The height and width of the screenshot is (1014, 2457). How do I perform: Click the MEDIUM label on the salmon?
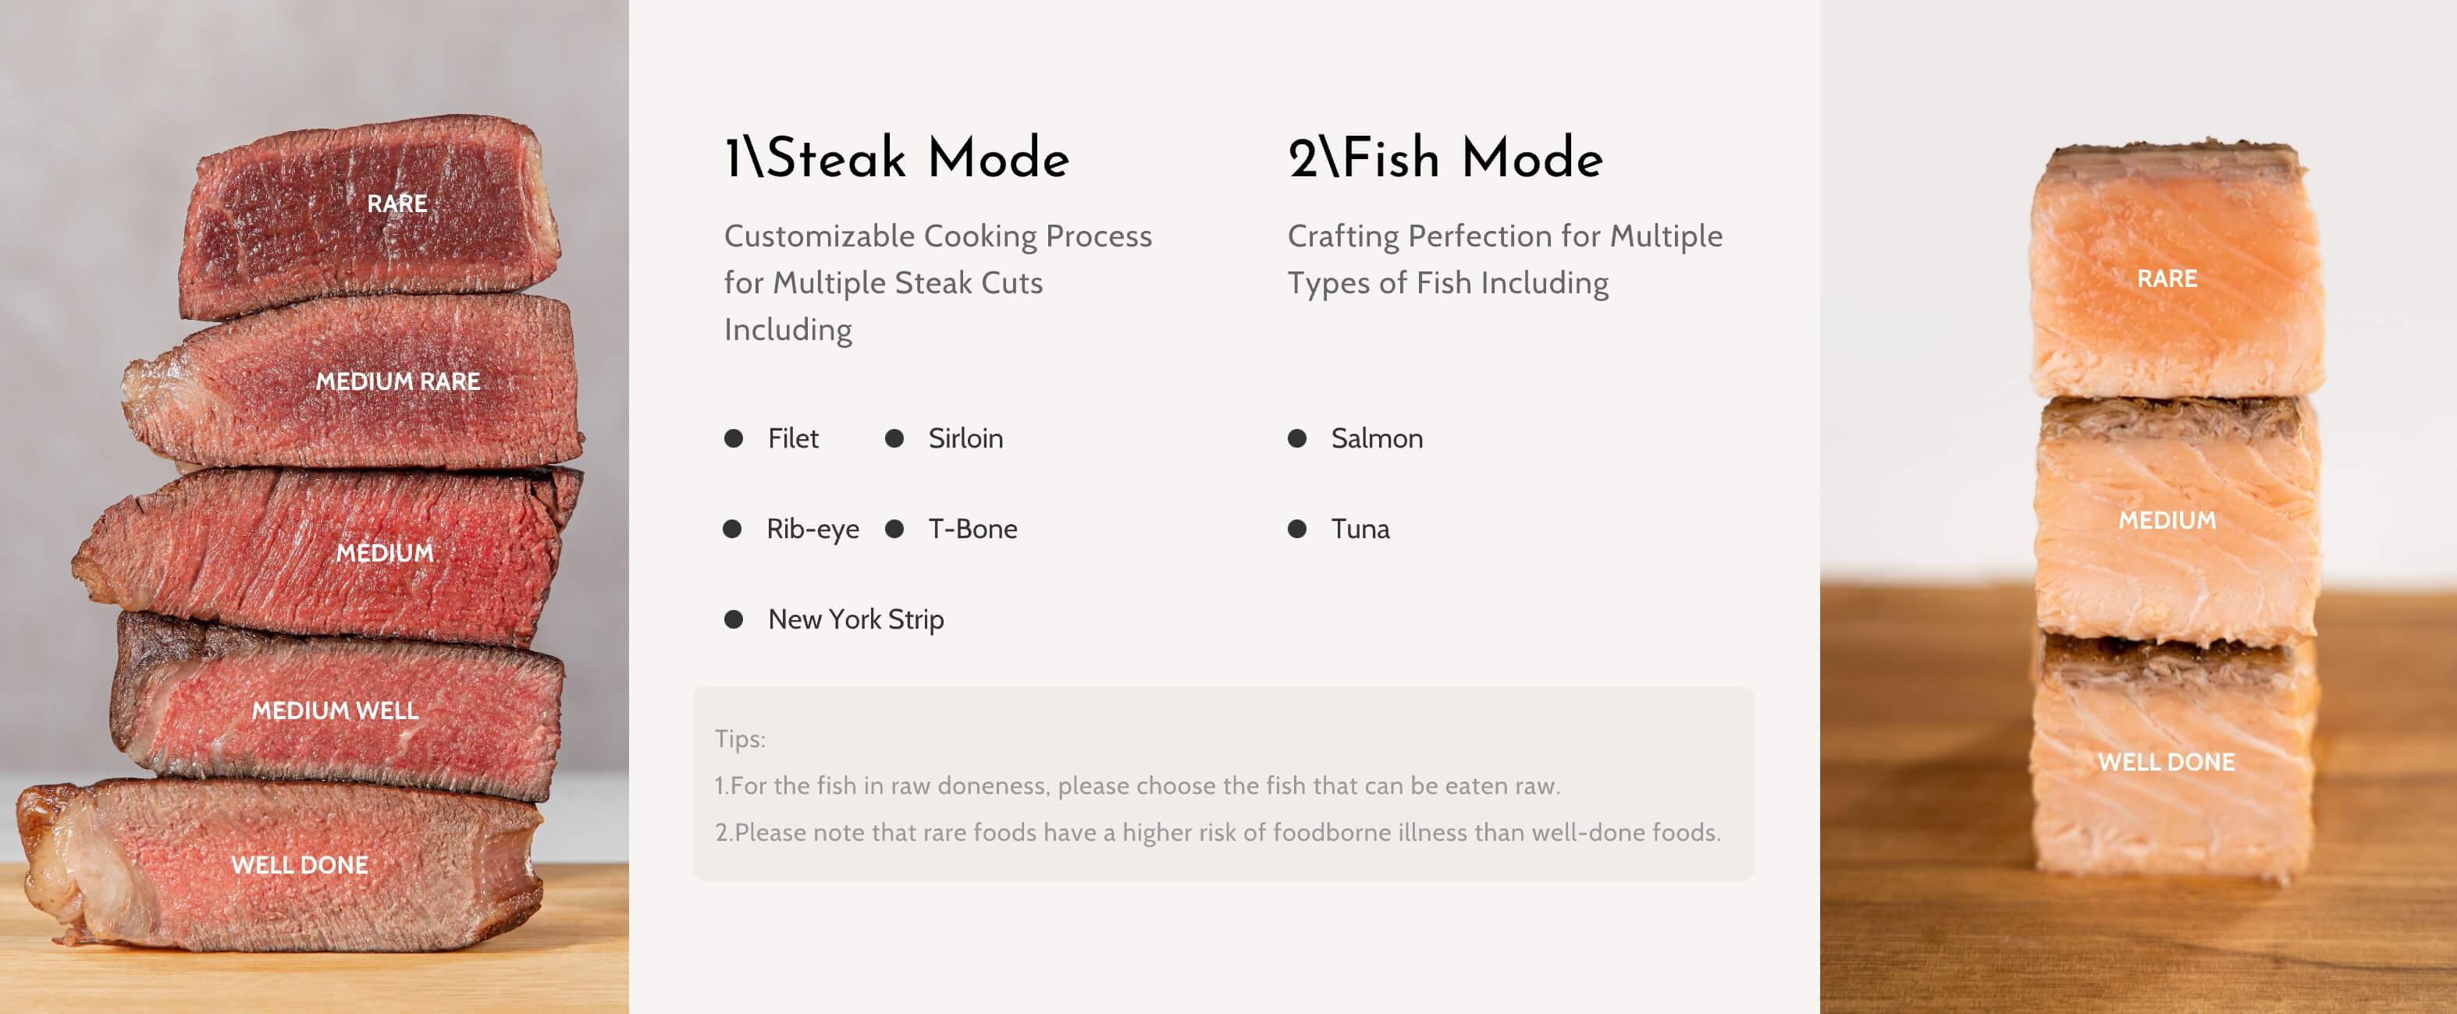[2167, 520]
